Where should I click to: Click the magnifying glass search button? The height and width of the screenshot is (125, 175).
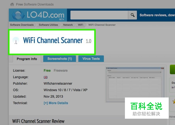133,15
